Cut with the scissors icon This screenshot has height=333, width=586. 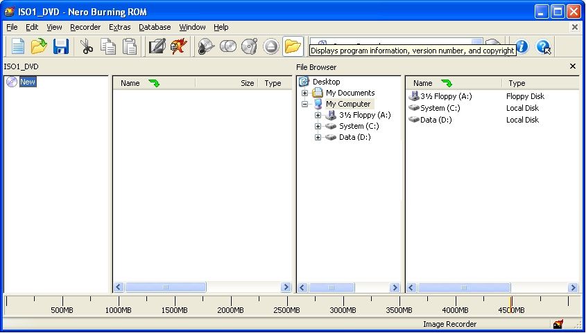pos(87,46)
